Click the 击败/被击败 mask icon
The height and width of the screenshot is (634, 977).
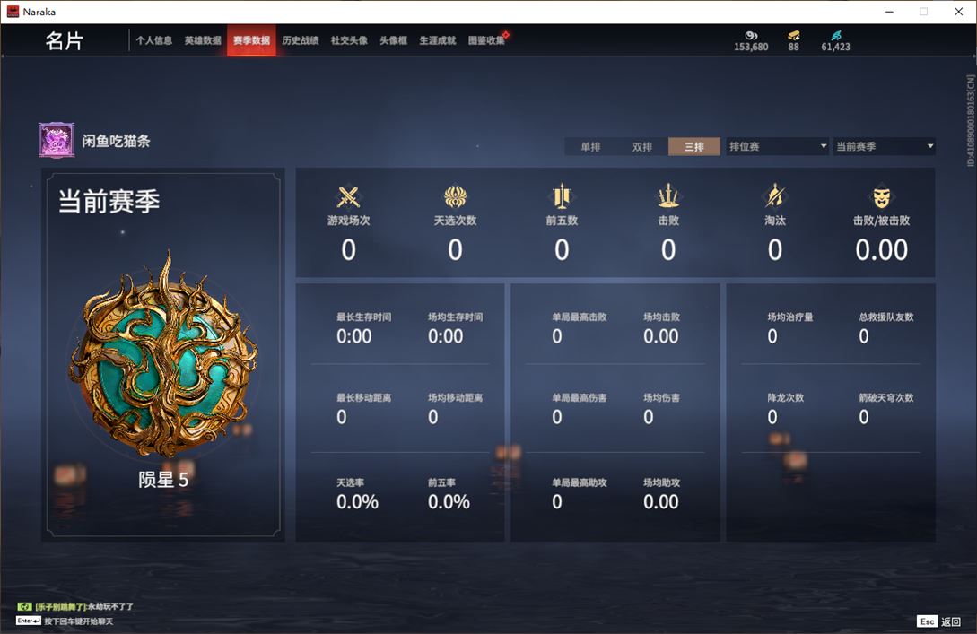881,197
